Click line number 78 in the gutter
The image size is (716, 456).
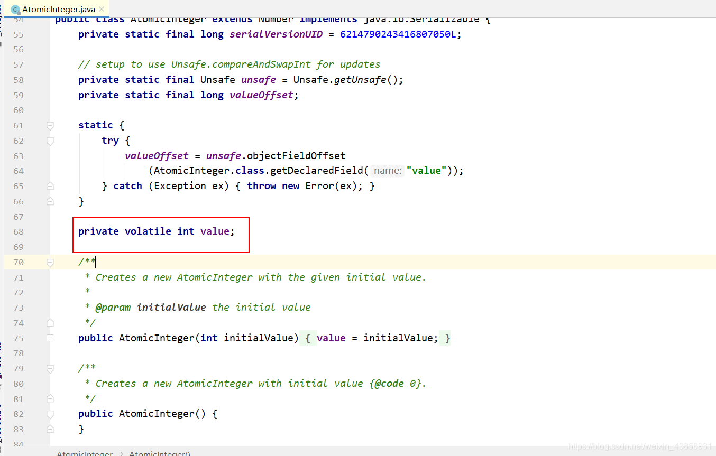tap(19, 353)
